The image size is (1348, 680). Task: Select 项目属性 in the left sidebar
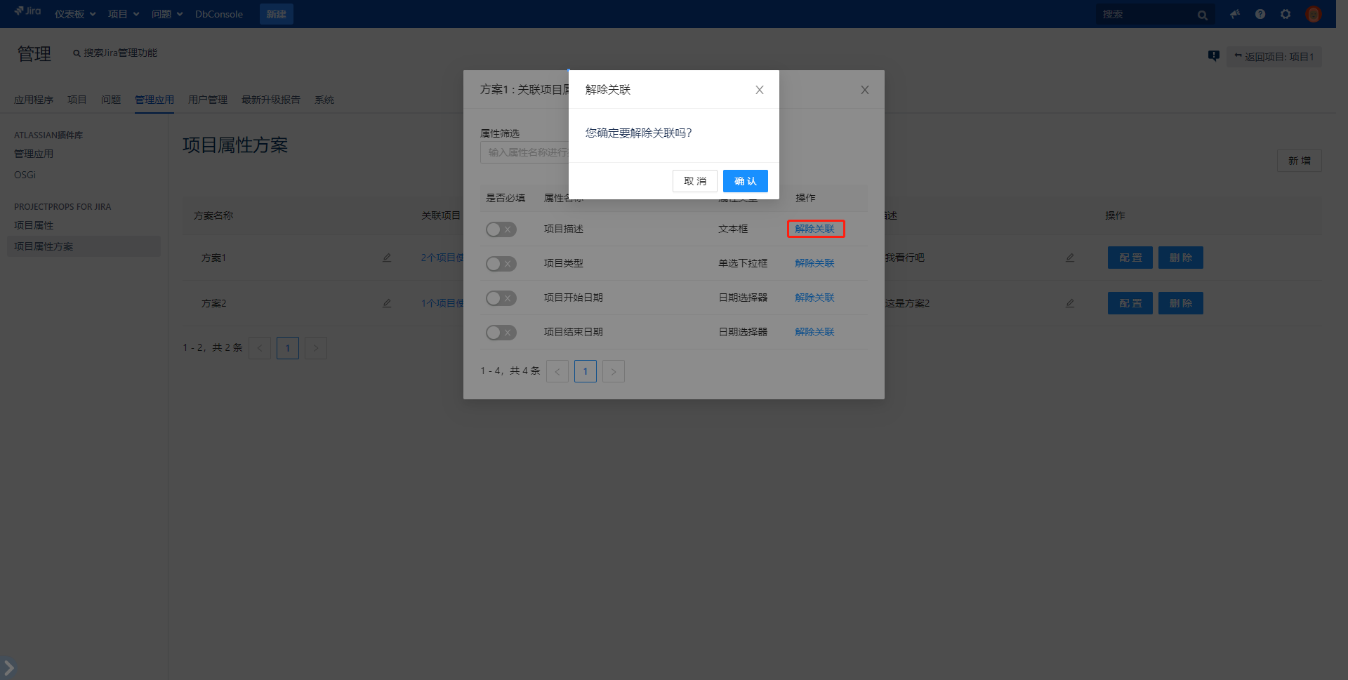[34, 225]
